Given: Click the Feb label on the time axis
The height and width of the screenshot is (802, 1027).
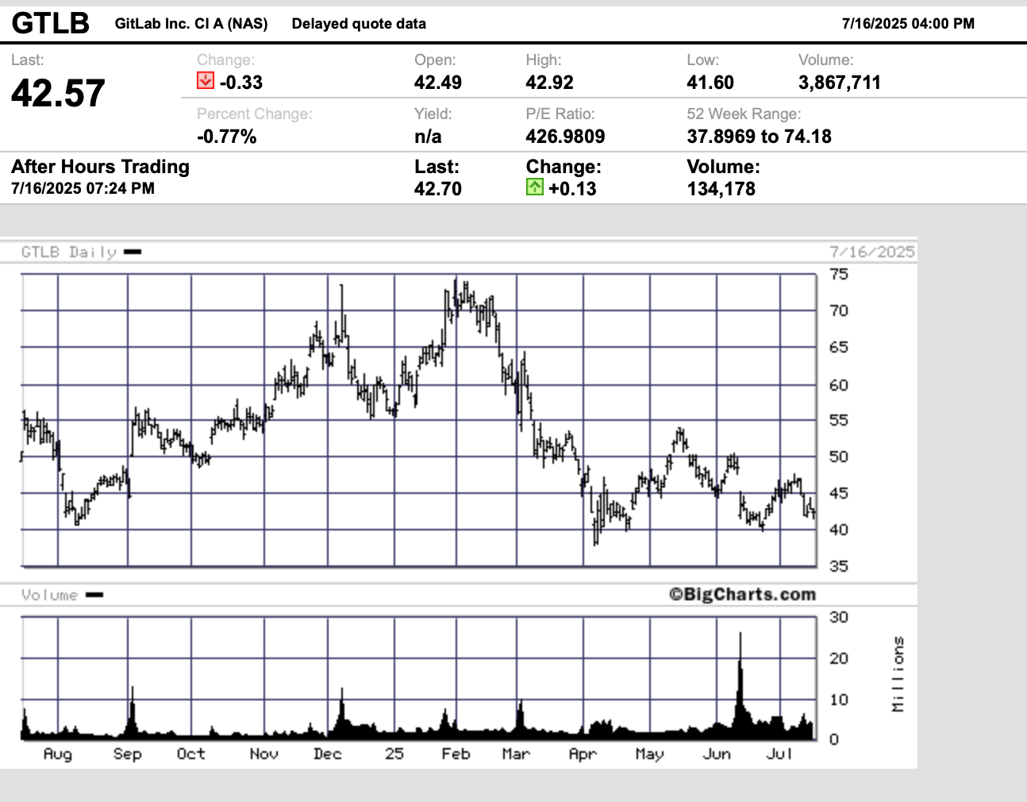Looking at the screenshot, I should coord(456,754).
